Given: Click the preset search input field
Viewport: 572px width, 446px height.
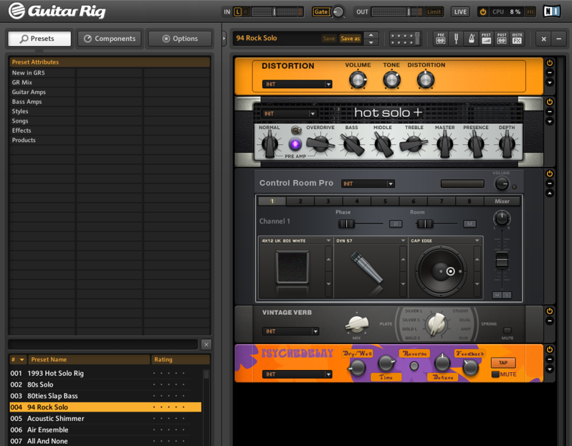Looking at the screenshot, I should pos(103,344).
